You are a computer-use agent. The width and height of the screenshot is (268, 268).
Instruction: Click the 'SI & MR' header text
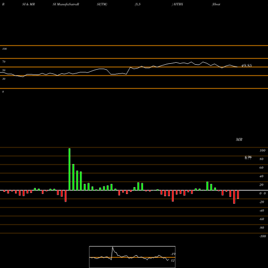click(x=28, y=4)
